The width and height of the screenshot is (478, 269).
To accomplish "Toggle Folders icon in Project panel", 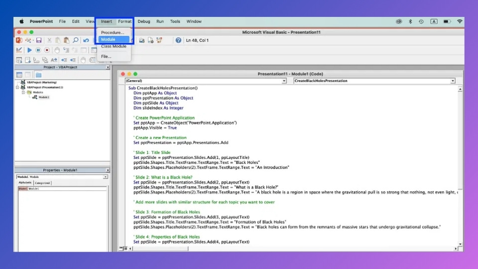I will pos(38,75).
